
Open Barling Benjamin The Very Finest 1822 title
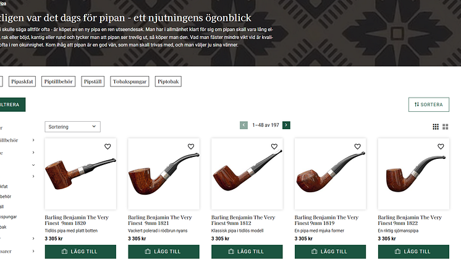tap(410, 220)
